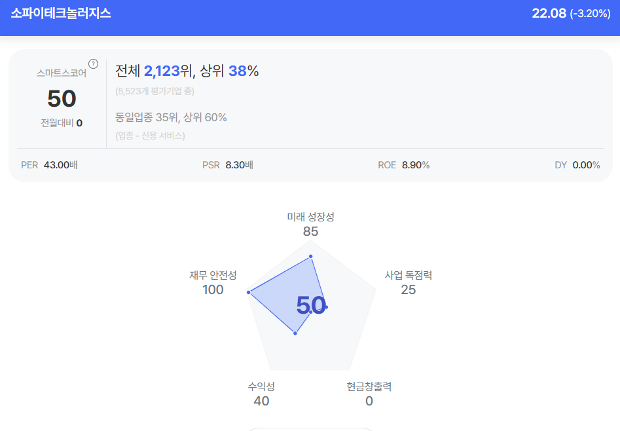Click the 소파이테크놀러지스 stock name in header

tap(61, 14)
